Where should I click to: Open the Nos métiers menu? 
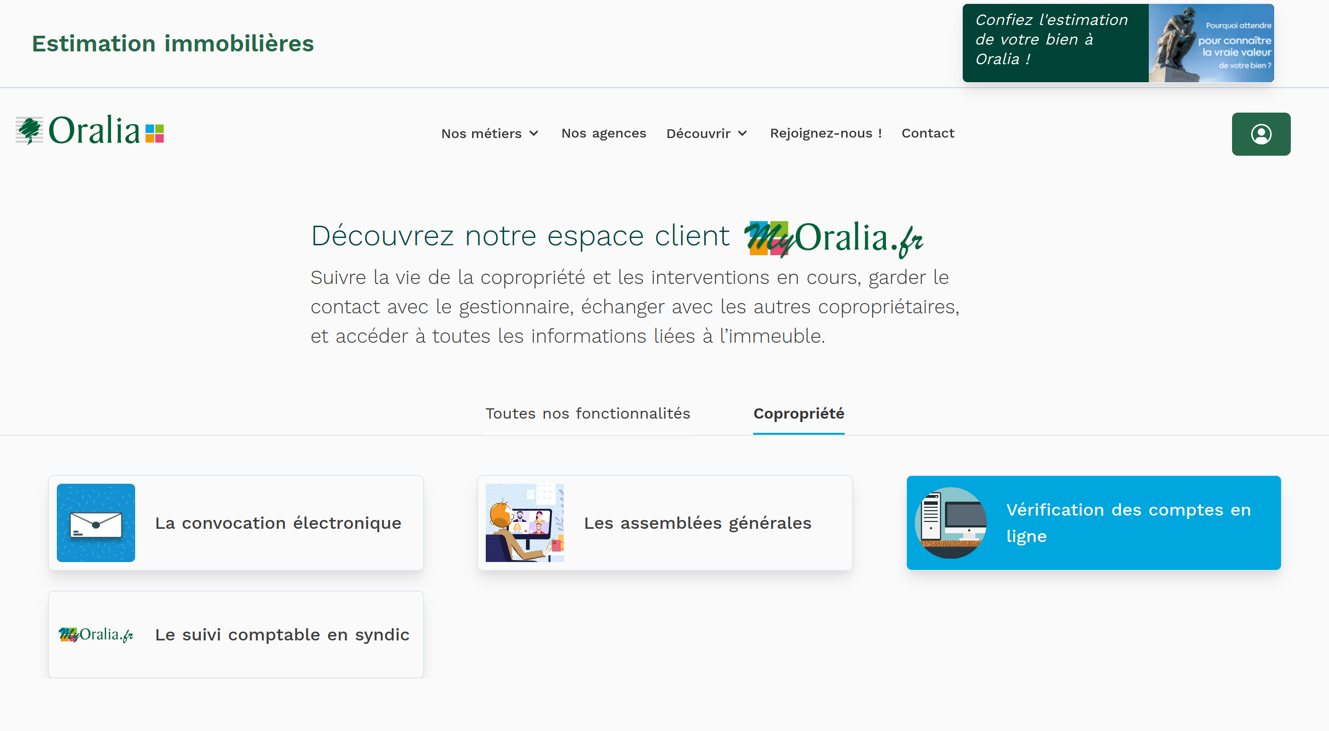point(481,133)
